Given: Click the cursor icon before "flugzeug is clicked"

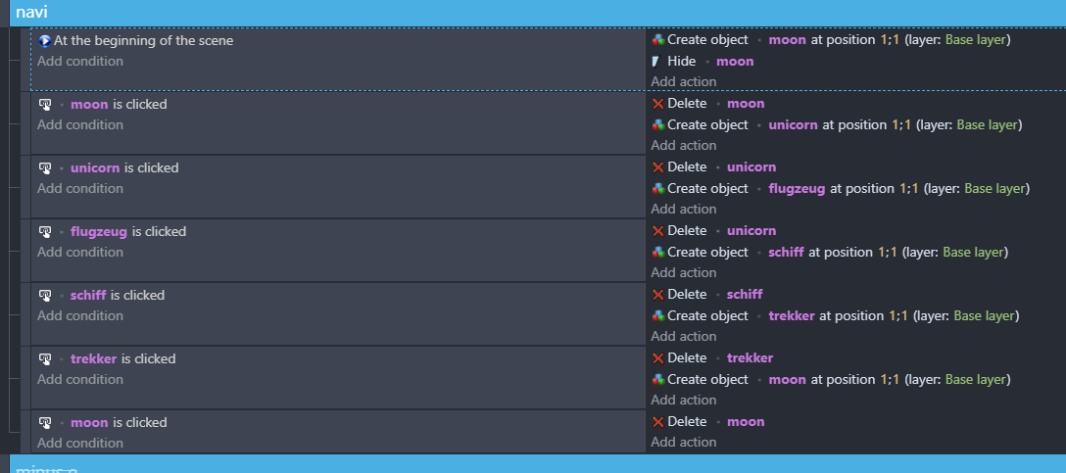Looking at the screenshot, I should coord(45,231).
